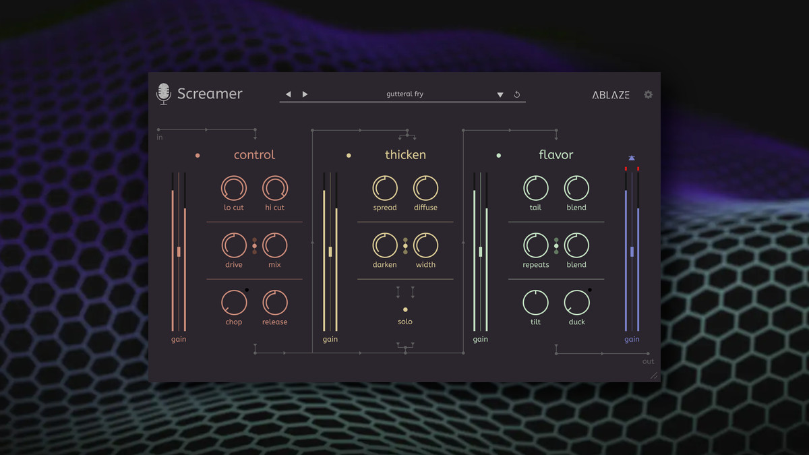The width and height of the screenshot is (809, 455).
Task: Click the width knob
Action: click(425, 245)
